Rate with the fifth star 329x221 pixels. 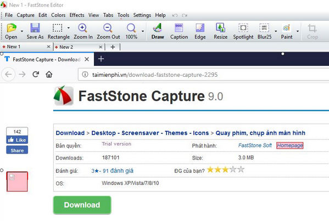241,169
